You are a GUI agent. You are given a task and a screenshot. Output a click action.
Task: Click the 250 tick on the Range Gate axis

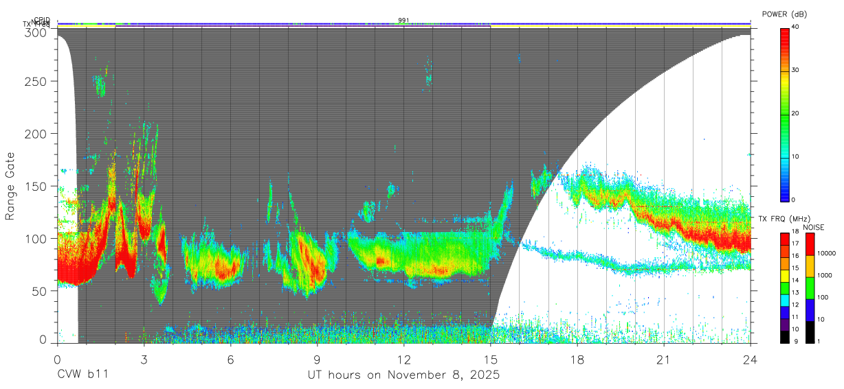point(37,82)
